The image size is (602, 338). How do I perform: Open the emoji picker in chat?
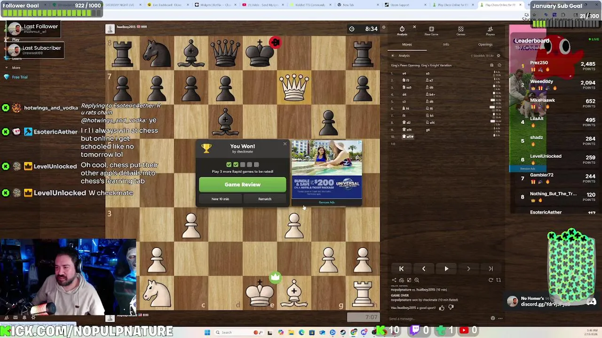coord(493,318)
